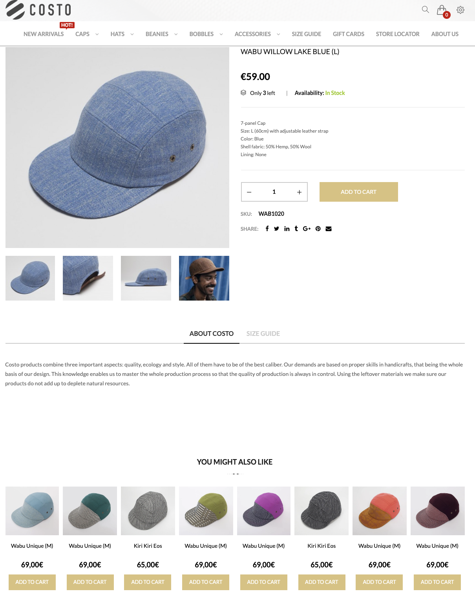Expand the Beanies menu chevron

tap(176, 34)
